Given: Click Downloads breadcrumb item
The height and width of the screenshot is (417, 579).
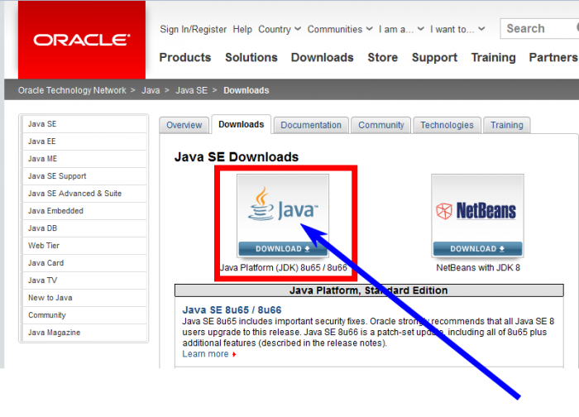Looking at the screenshot, I should coord(246,90).
